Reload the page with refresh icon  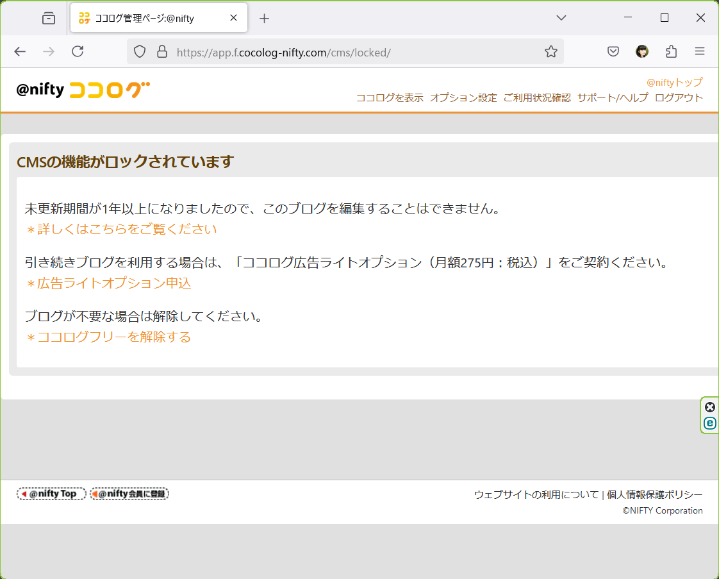pyautogui.click(x=78, y=51)
